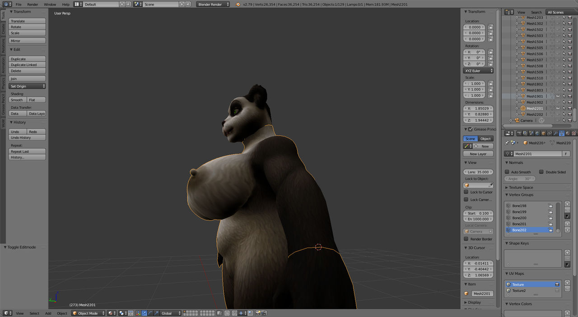Open the Material properties tab icon
The height and width of the screenshot is (317, 578).
point(568,133)
